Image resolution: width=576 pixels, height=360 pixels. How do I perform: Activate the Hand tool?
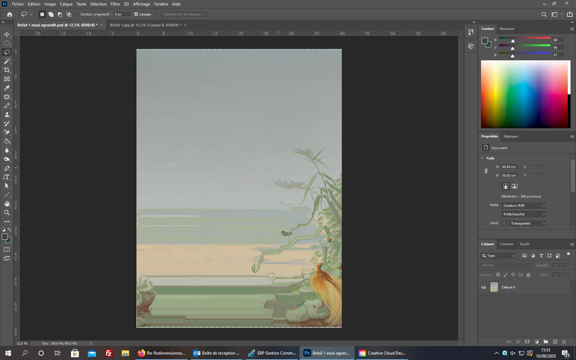[7, 204]
